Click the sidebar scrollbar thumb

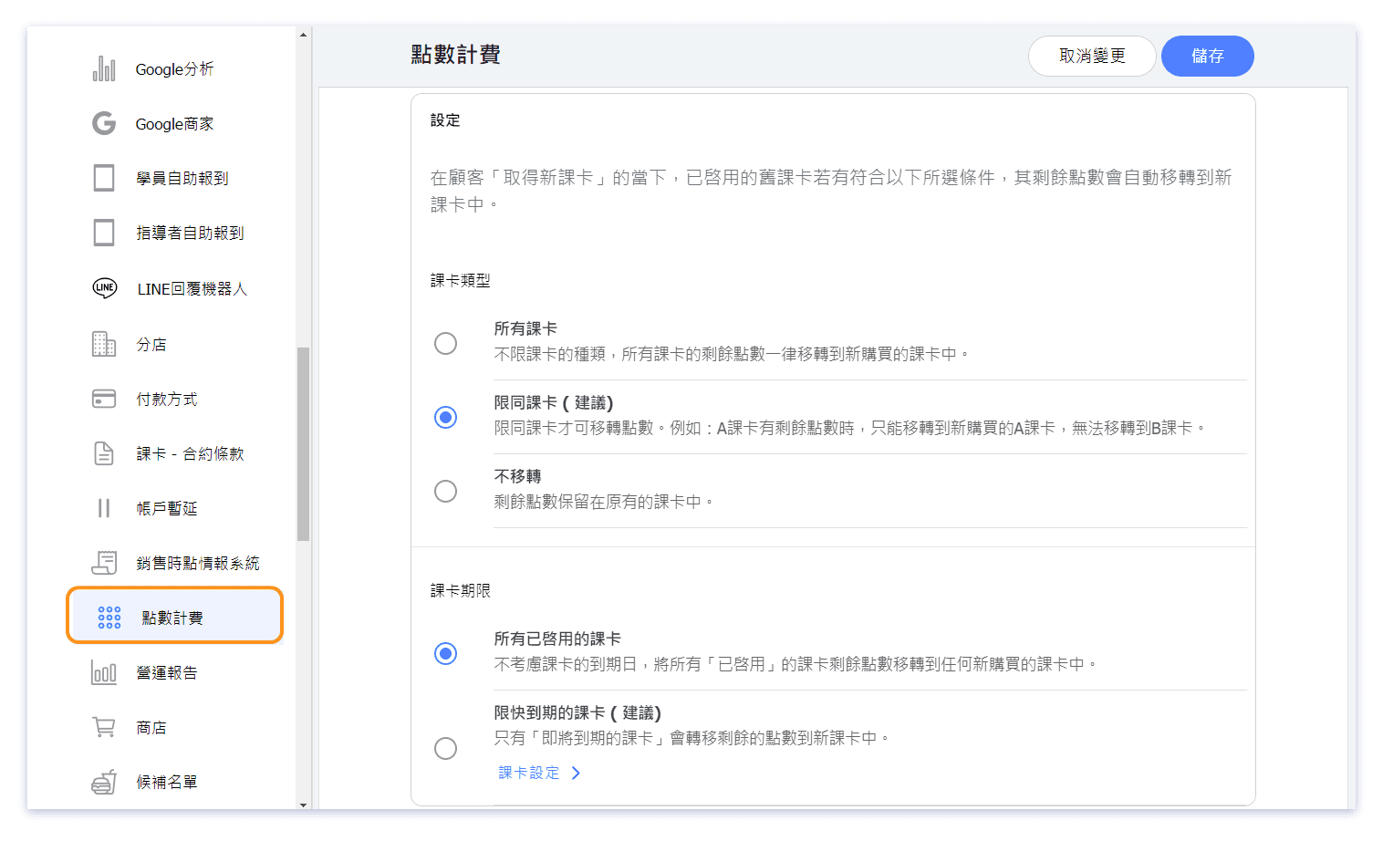303,444
